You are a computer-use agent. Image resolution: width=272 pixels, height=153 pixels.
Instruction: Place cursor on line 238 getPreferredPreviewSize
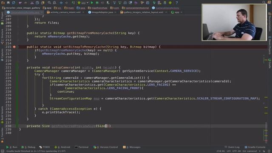pos(74,126)
